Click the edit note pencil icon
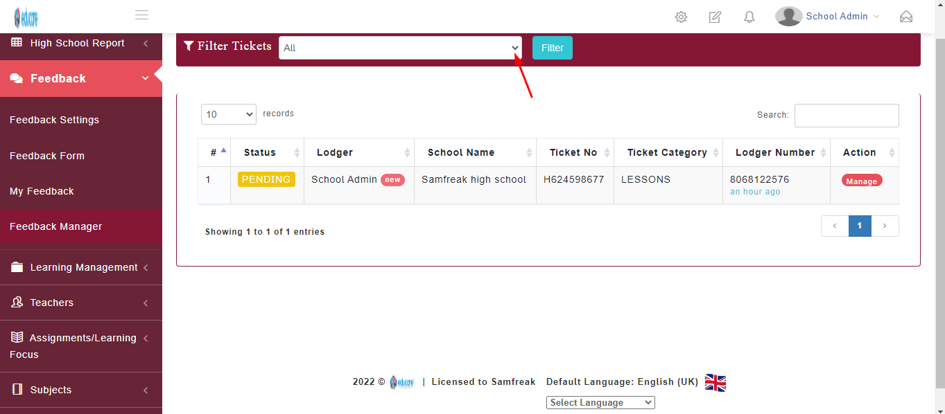The width and height of the screenshot is (945, 414). 715,17
